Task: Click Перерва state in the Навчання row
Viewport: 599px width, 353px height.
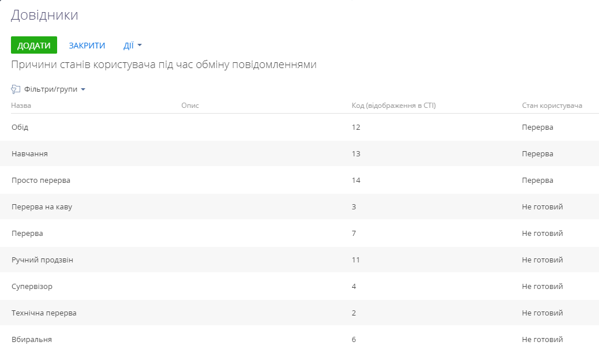Action: coord(537,153)
